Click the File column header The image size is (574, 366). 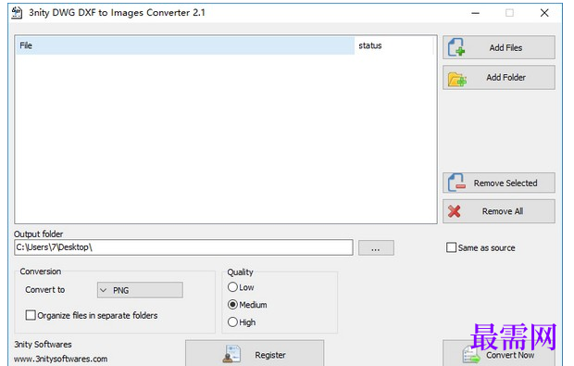point(185,45)
